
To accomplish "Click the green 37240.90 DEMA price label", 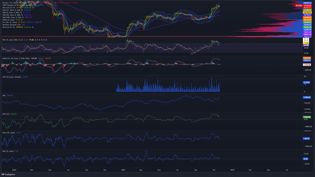I will click(308, 10).
